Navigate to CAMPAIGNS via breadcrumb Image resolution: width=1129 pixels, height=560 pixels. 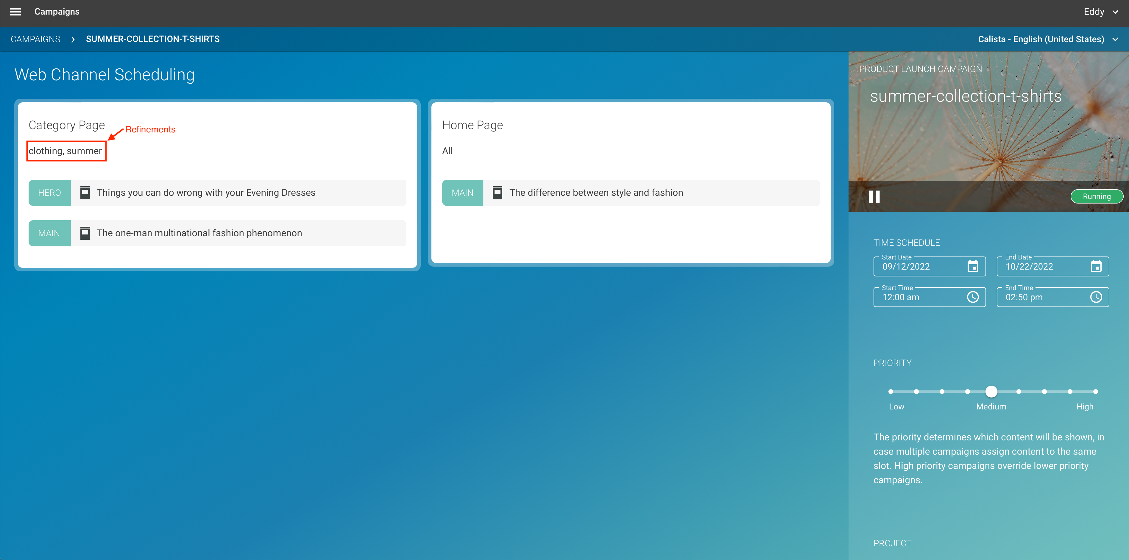[35, 39]
